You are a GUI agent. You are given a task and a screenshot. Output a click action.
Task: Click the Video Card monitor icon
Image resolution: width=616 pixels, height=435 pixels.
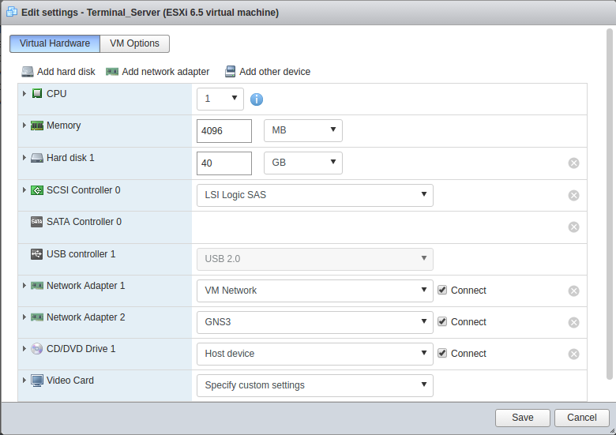[x=37, y=381]
